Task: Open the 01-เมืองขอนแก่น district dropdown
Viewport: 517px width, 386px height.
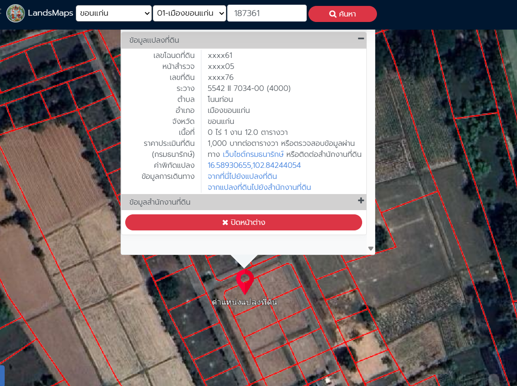Action: (189, 13)
